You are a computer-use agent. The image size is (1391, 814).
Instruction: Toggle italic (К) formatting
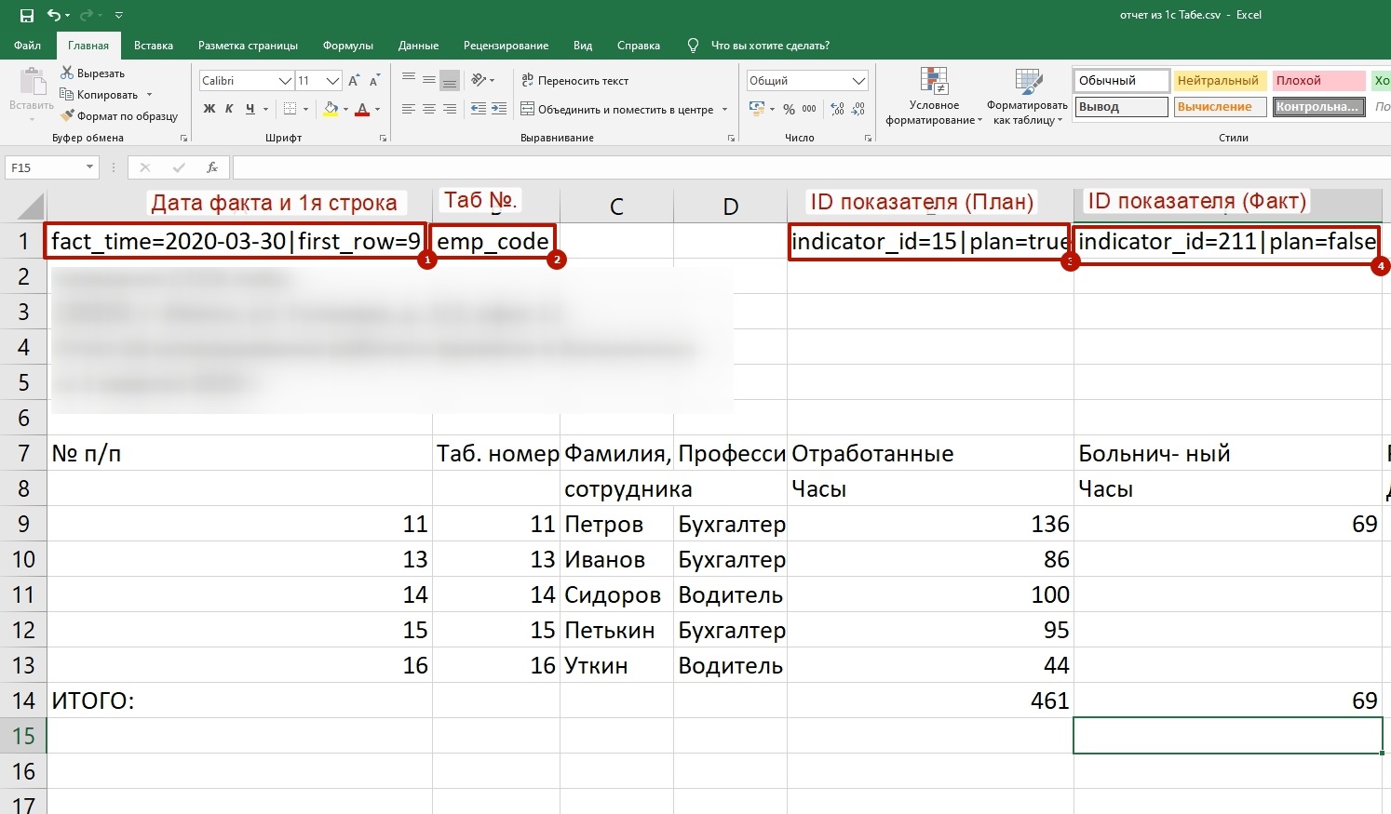click(x=229, y=109)
